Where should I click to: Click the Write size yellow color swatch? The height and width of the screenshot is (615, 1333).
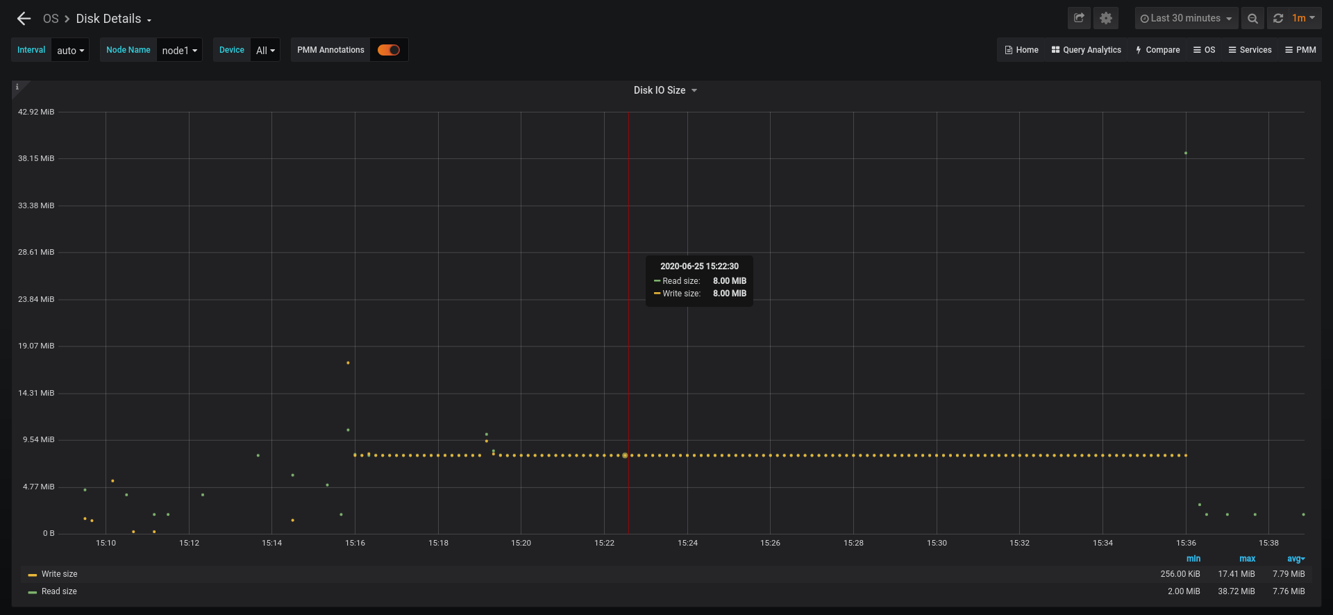click(32, 575)
